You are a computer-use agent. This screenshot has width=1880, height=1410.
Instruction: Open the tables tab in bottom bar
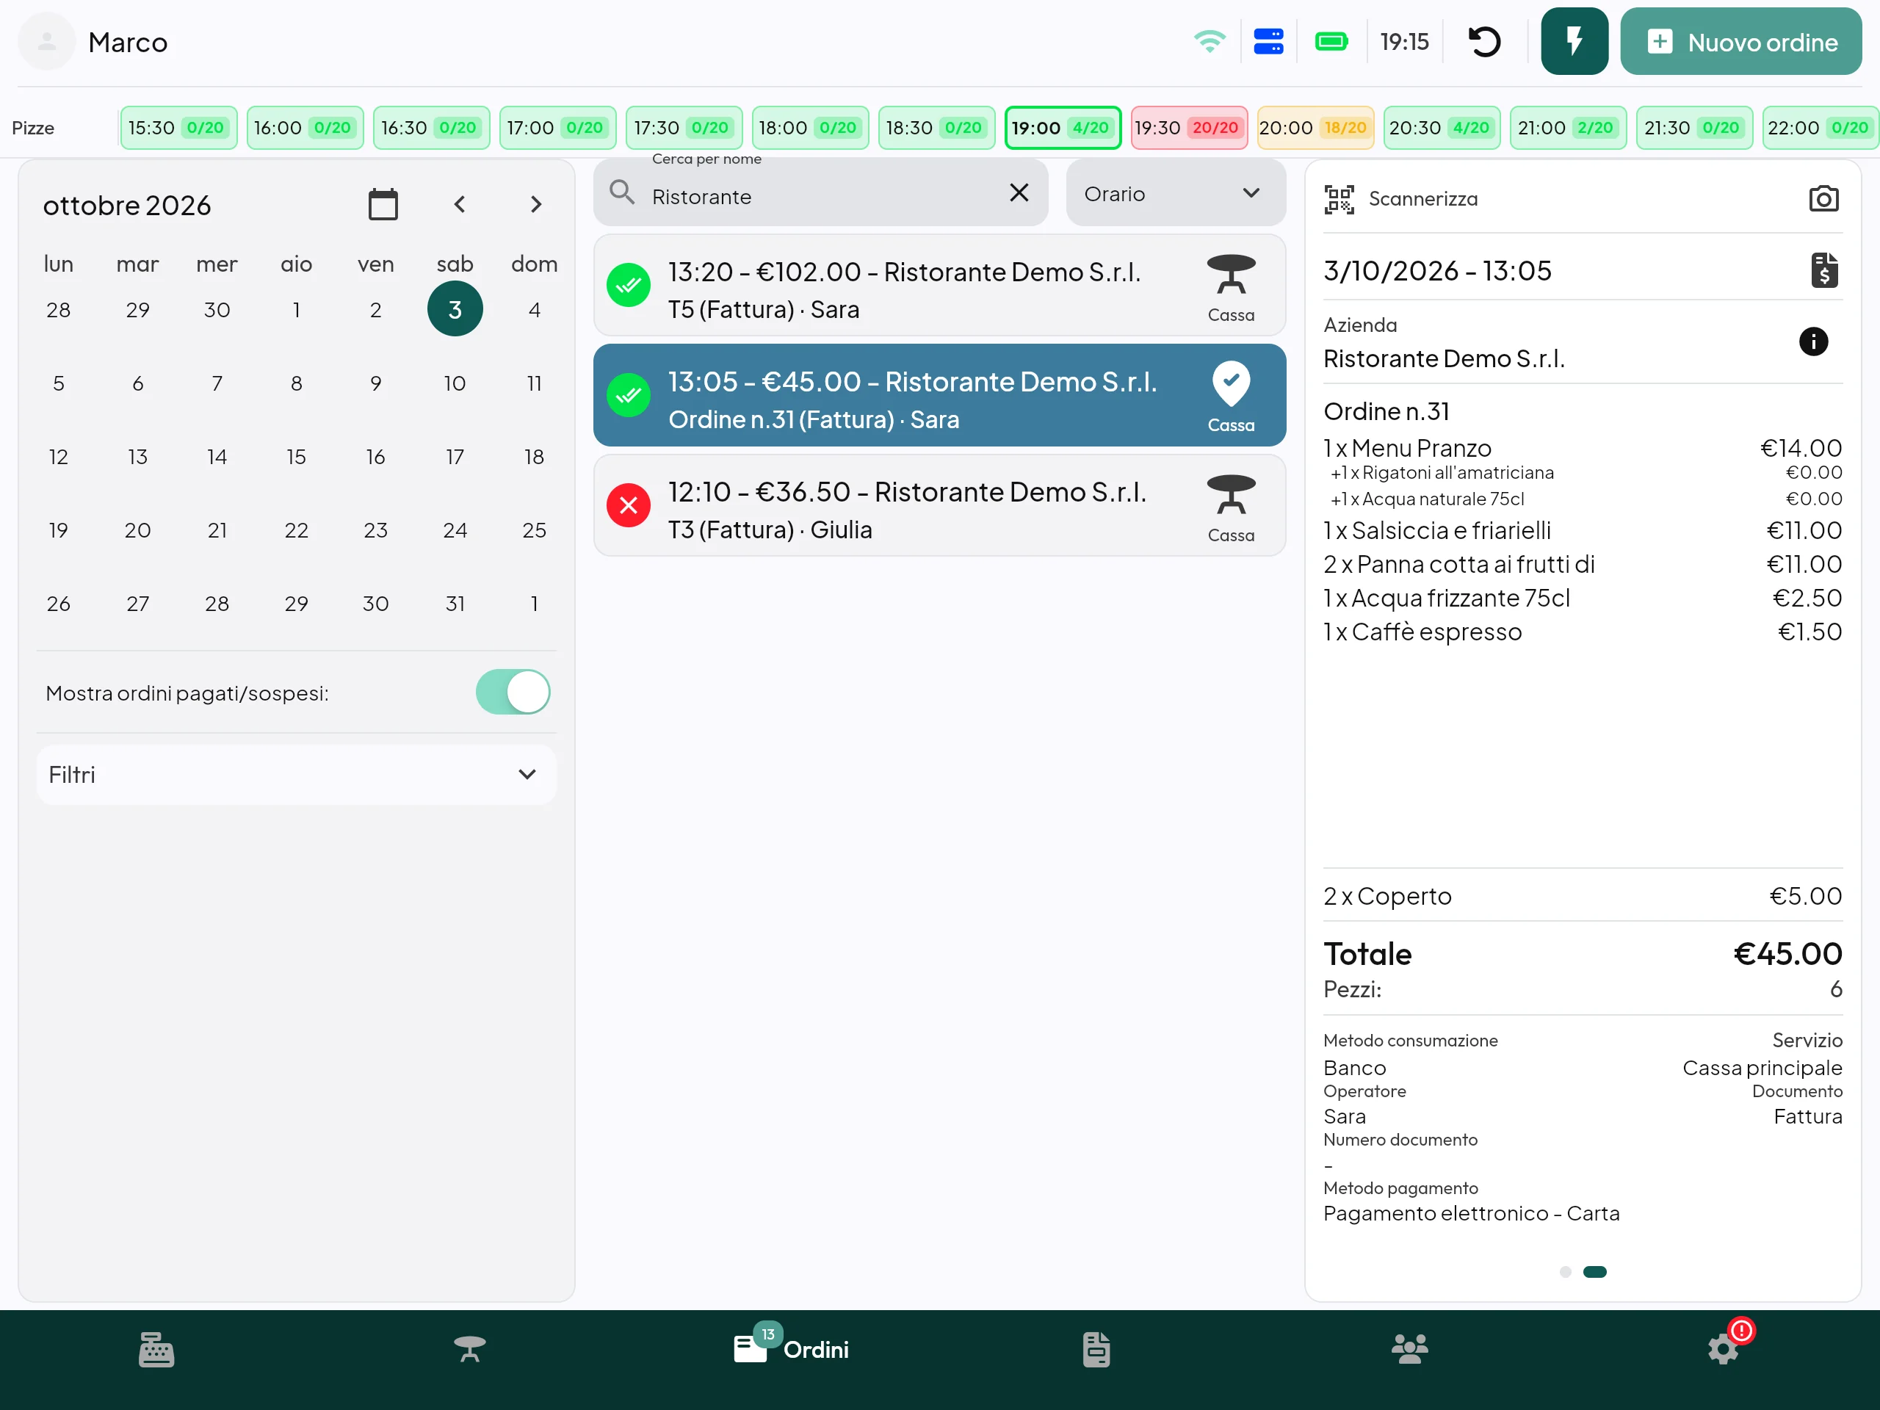[469, 1349]
